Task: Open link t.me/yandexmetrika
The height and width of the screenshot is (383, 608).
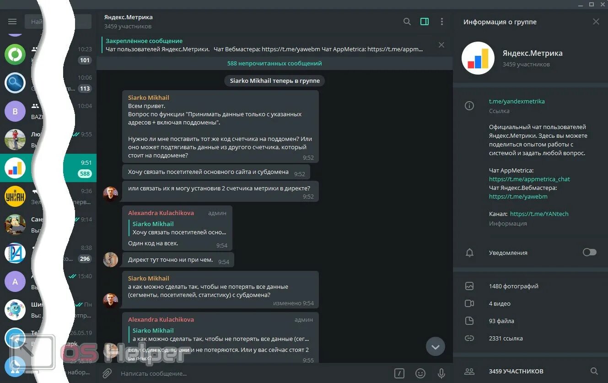Action: point(517,101)
